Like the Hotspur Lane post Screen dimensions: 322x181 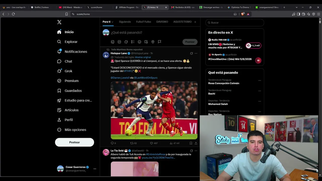(x=154, y=143)
